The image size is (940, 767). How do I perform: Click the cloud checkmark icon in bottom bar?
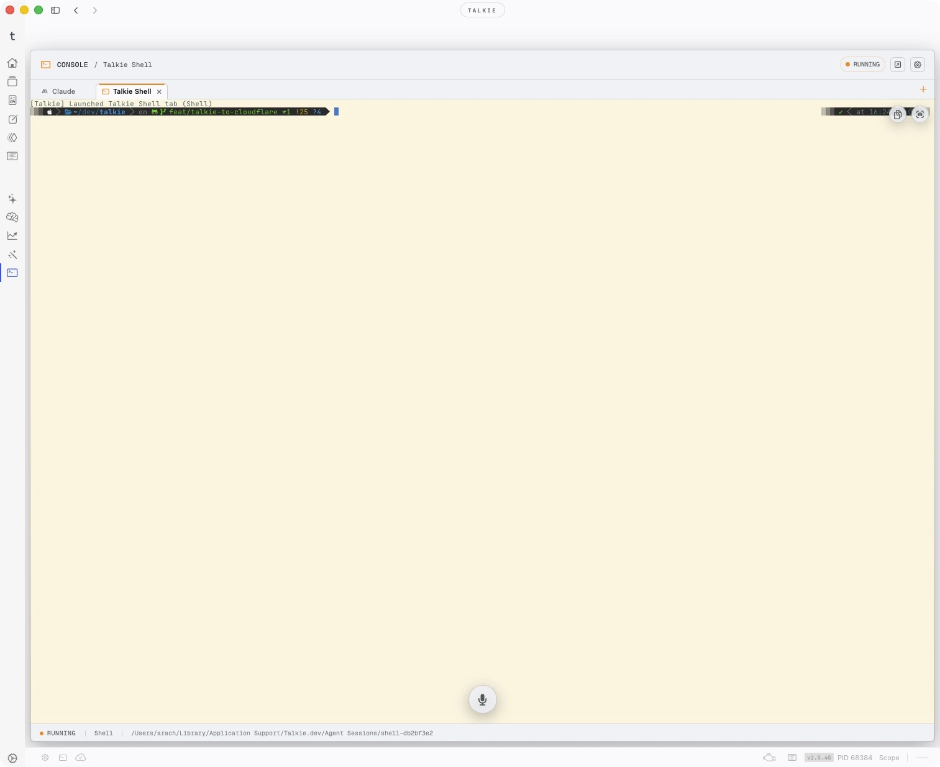[x=81, y=758]
